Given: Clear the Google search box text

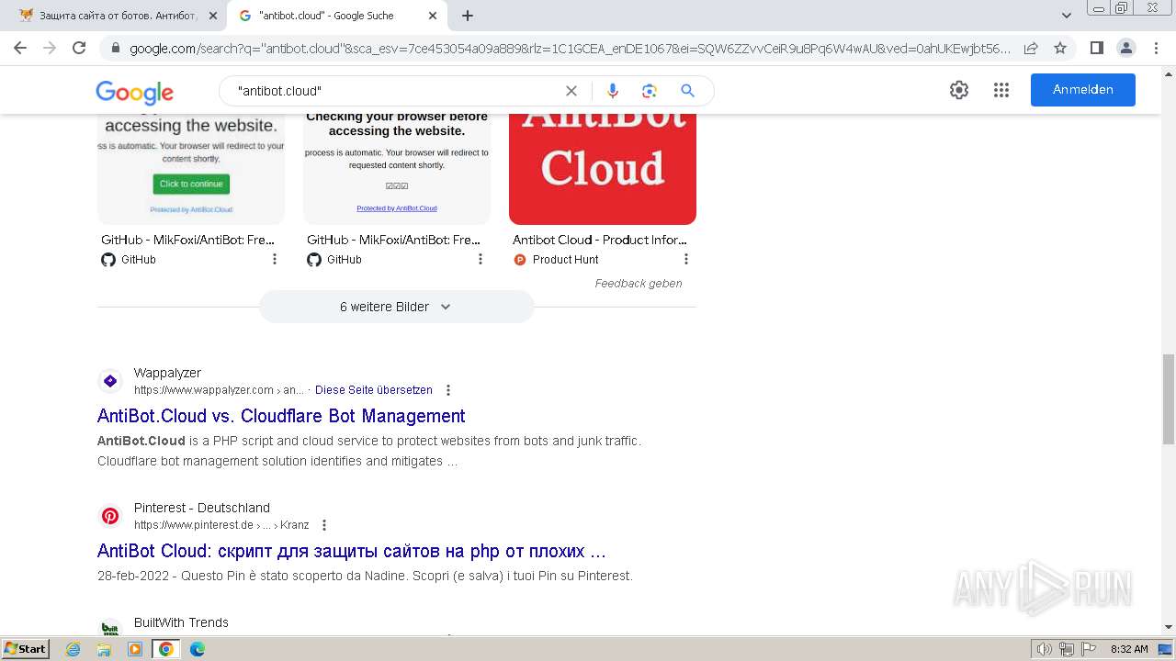Looking at the screenshot, I should coord(571,91).
